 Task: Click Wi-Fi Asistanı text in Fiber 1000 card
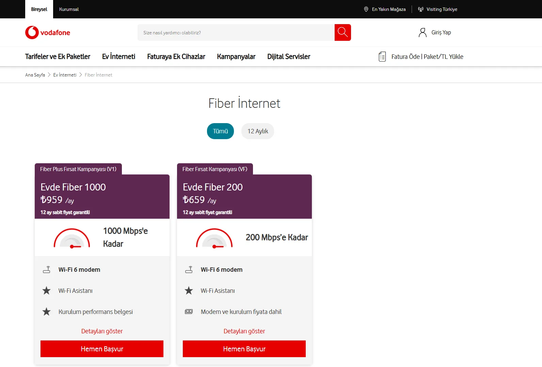(76, 291)
